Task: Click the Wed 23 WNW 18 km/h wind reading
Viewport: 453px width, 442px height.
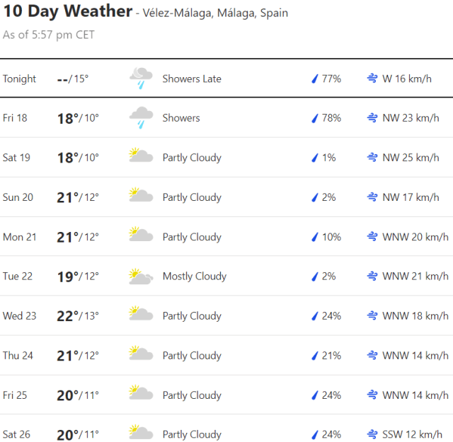Action: [x=415, y=316]
